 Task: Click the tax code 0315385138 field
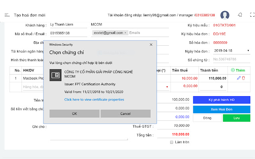click(69, 33)
